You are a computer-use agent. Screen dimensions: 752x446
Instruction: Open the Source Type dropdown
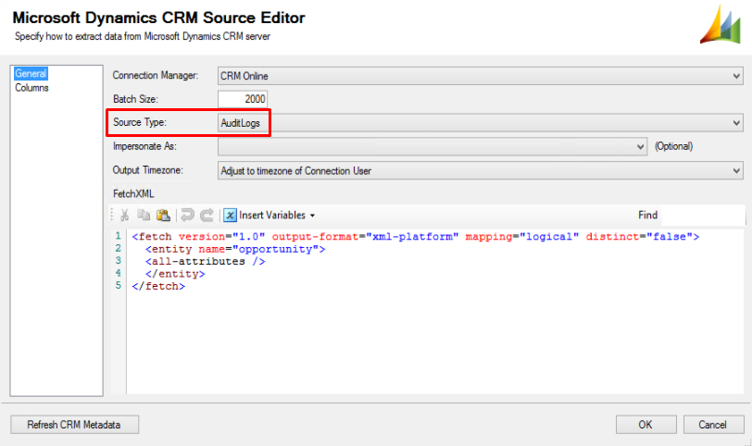pyautogui.click(x=736, y=123)
